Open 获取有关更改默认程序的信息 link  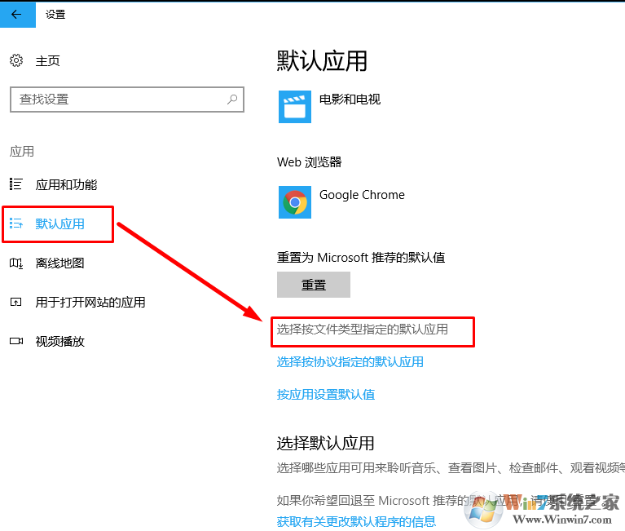[356, 521]
